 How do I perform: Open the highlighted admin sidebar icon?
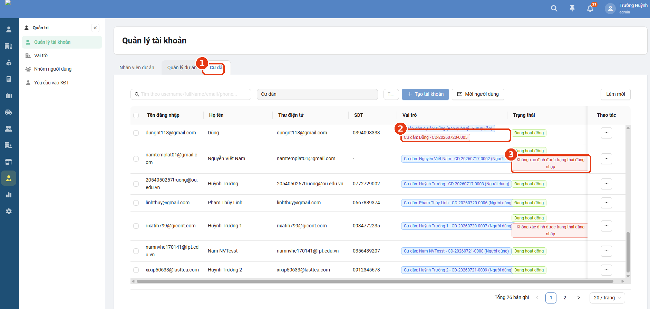(x=9, y=178)
